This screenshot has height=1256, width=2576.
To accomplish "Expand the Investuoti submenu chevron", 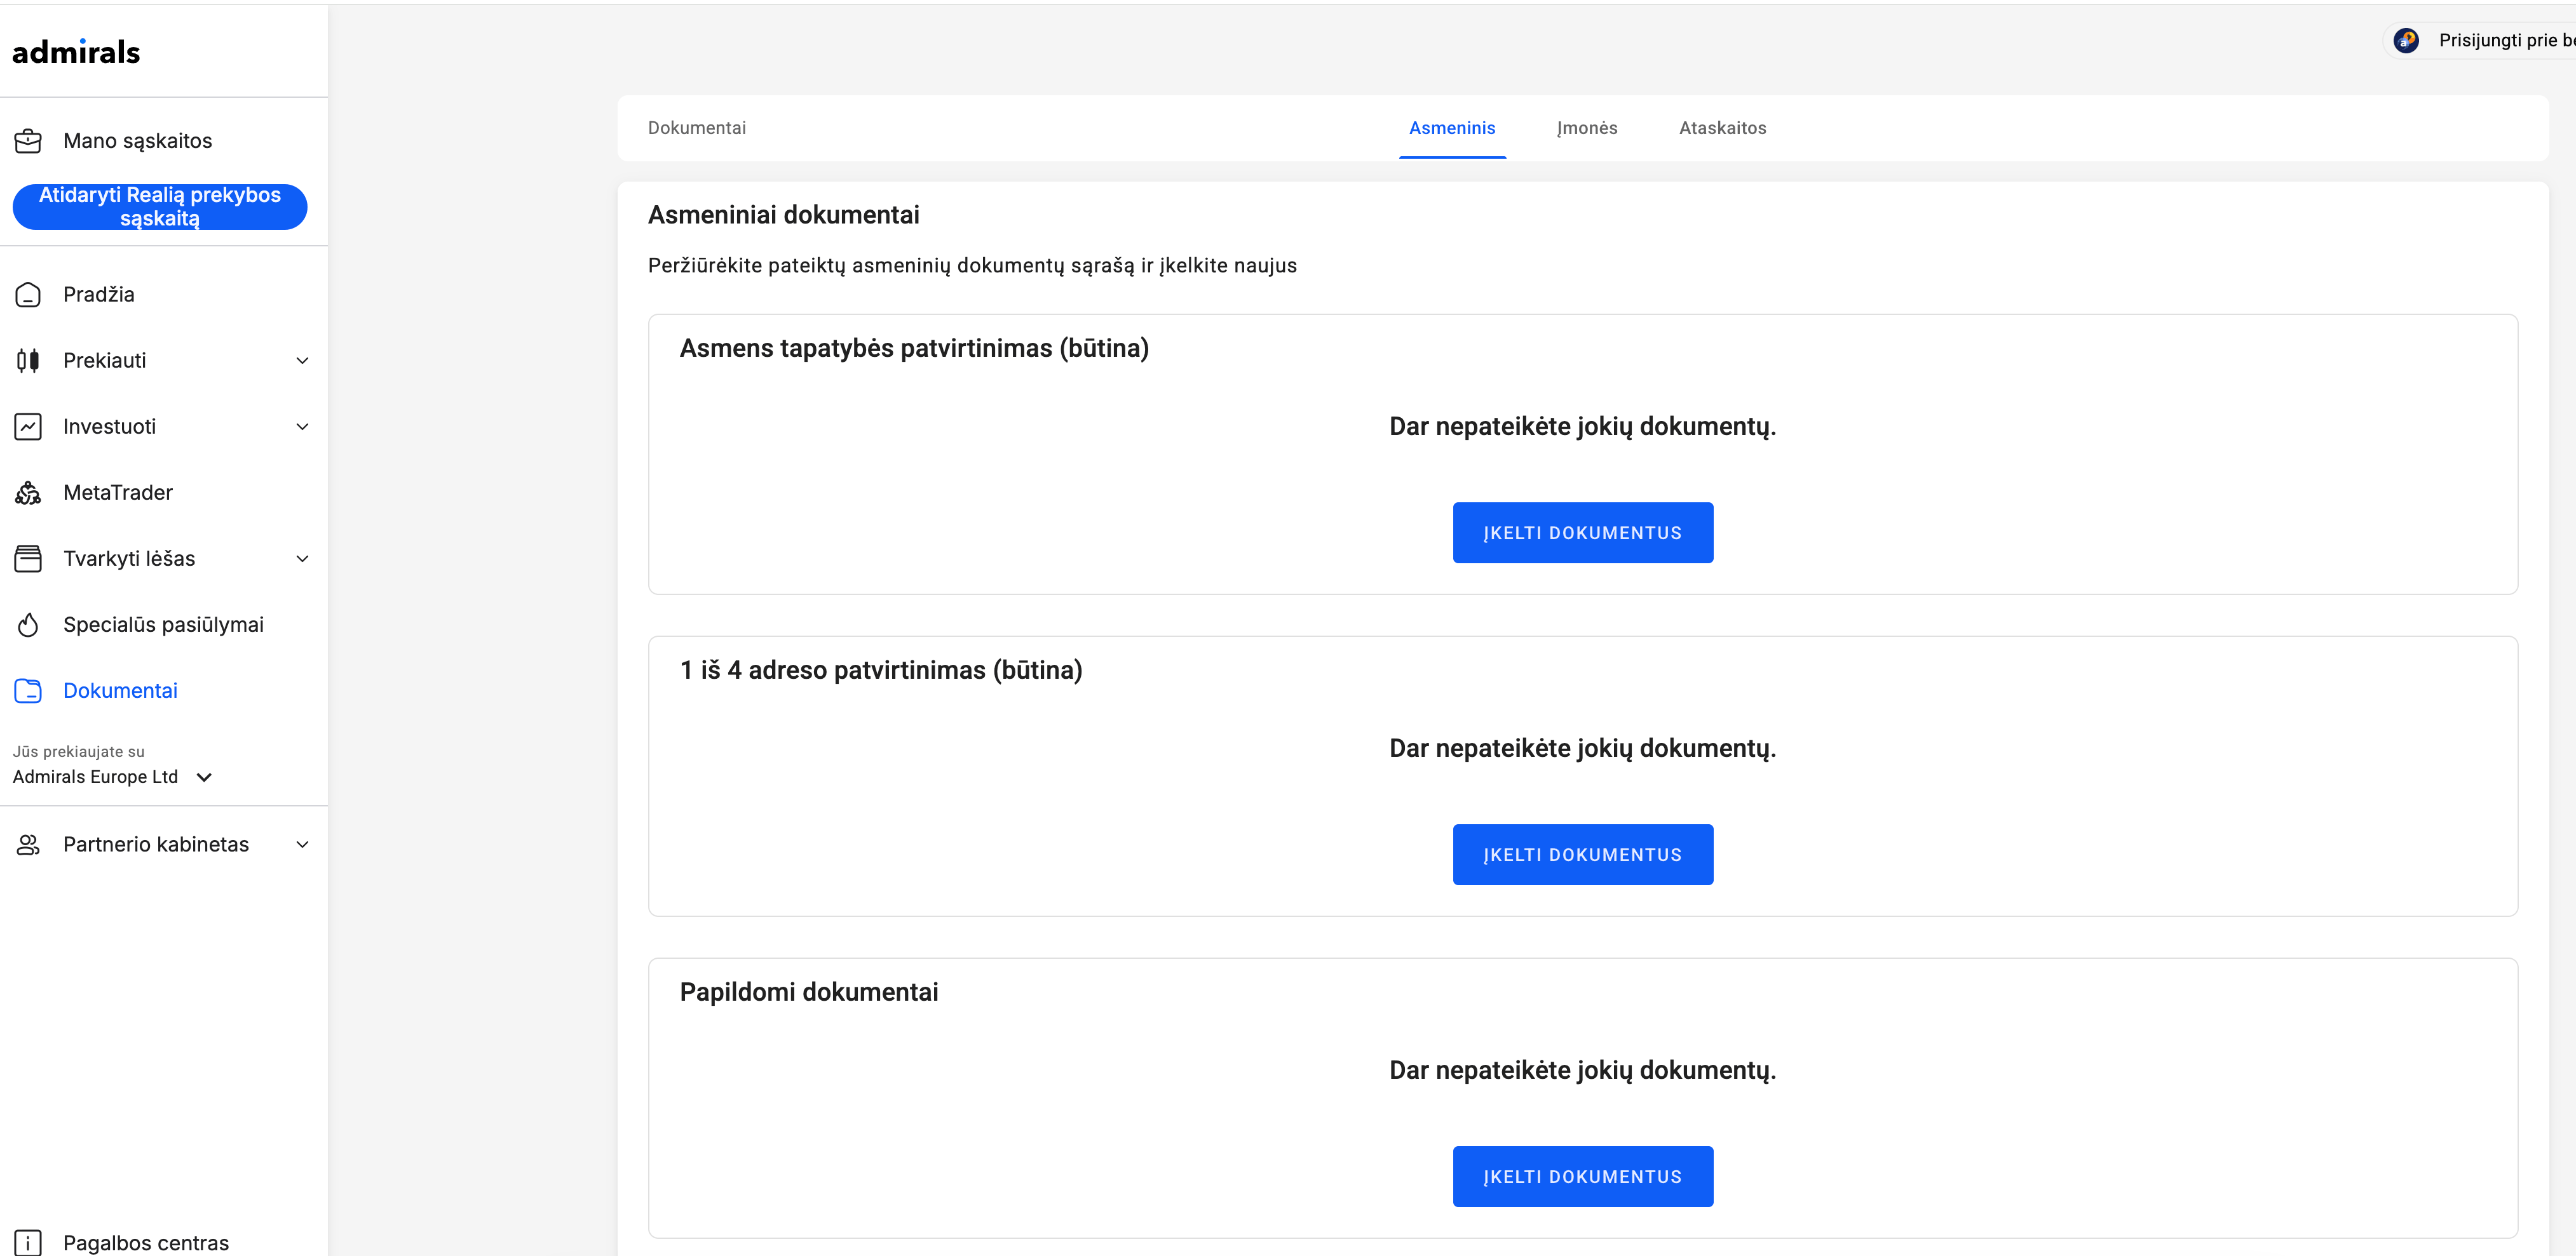I will click(x=302, y=427).
